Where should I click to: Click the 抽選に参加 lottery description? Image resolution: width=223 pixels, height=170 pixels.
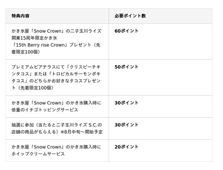click(x=57, y=129)
